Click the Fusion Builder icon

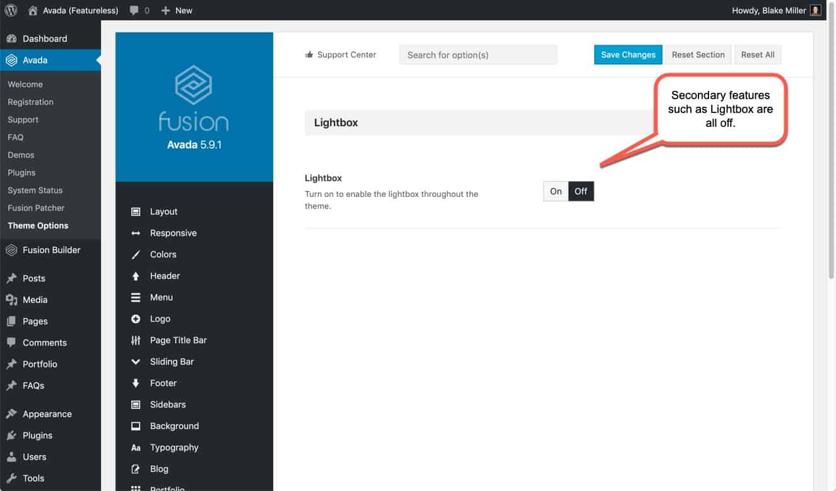click(x=11, y=250)
